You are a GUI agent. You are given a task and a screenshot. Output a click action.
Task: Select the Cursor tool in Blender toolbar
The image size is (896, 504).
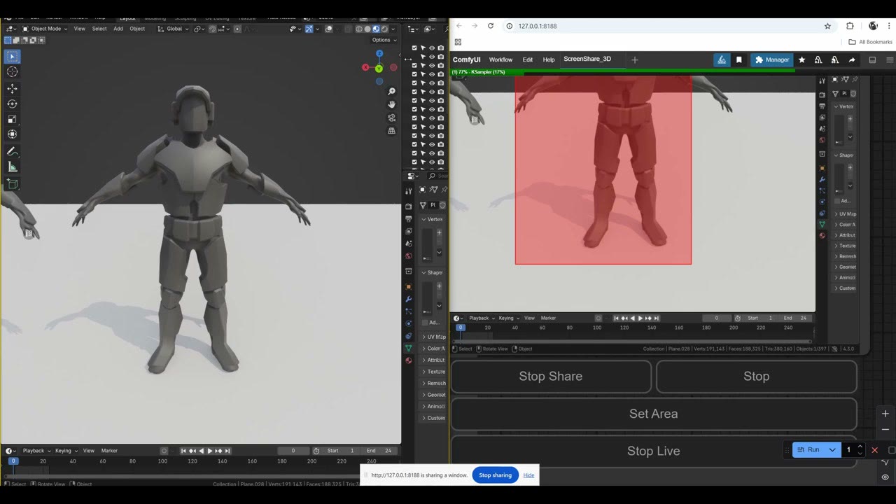[13, 71]
